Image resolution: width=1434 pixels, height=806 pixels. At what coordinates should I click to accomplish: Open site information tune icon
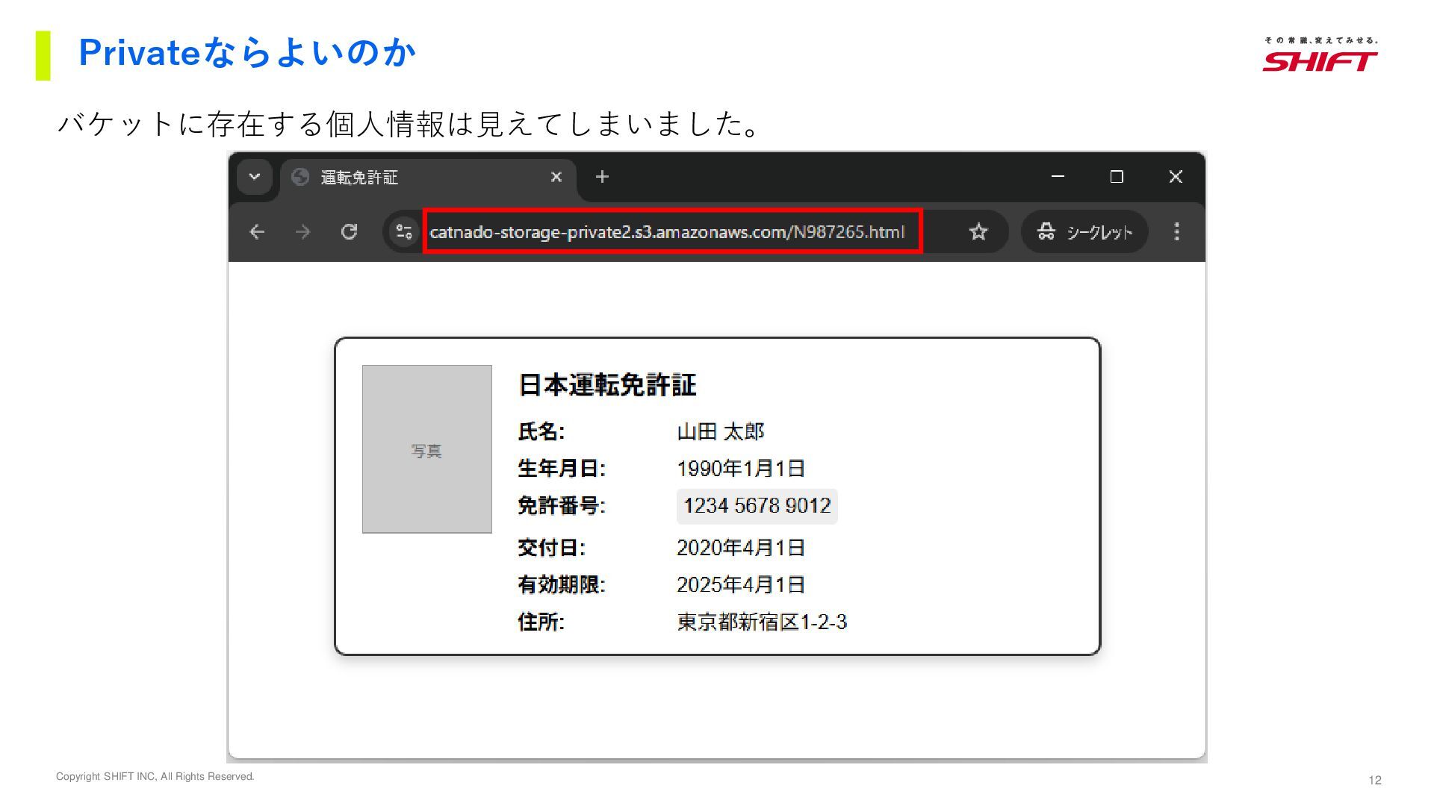click(404, 232)
